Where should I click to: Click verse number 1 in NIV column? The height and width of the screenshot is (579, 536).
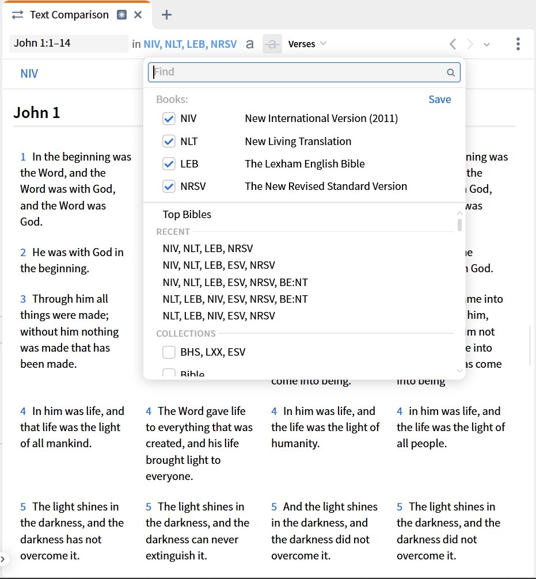pos(23,157)
